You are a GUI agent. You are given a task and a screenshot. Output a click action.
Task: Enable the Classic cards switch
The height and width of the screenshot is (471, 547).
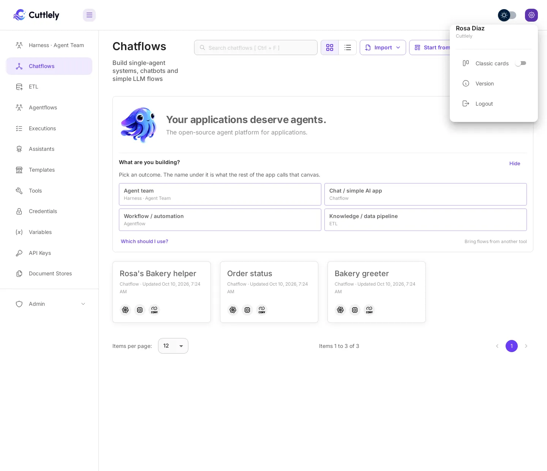tap(520, 63)
